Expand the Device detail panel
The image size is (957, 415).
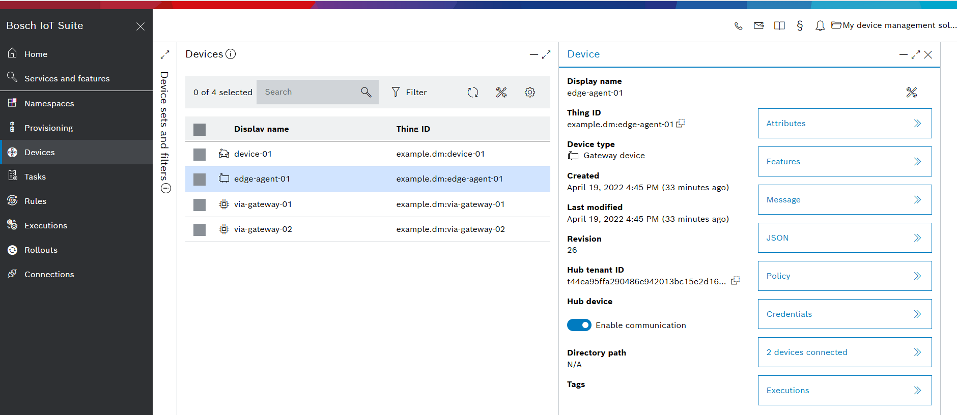(x=916, y=54)
